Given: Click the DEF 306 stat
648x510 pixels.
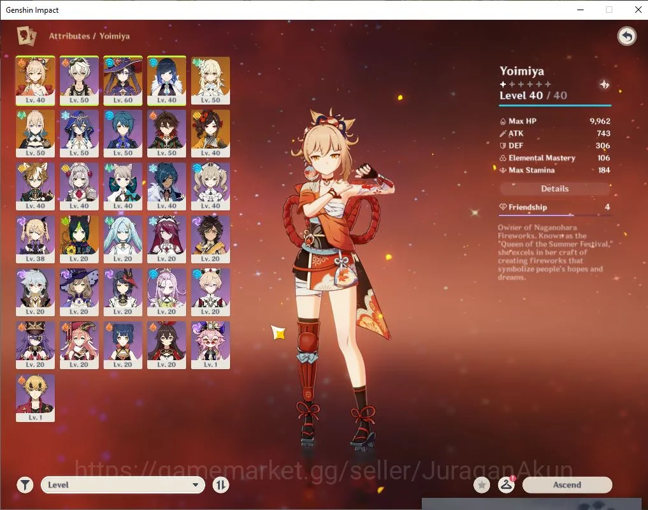Looking at the screenshot, I should (554, 145).
